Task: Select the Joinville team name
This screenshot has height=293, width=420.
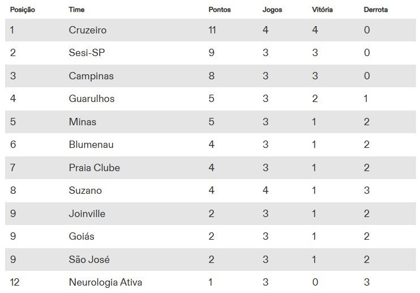Action: tap(87, 214)
